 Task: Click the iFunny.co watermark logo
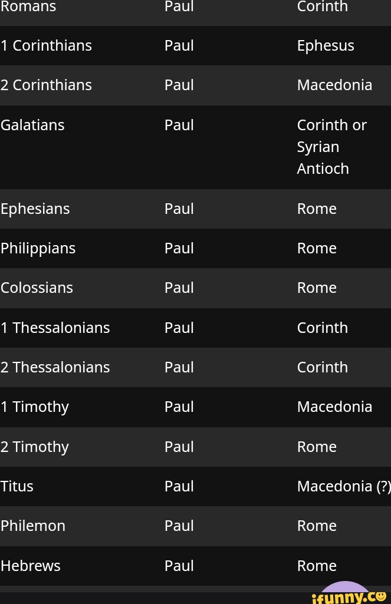(x=349, y=596)
